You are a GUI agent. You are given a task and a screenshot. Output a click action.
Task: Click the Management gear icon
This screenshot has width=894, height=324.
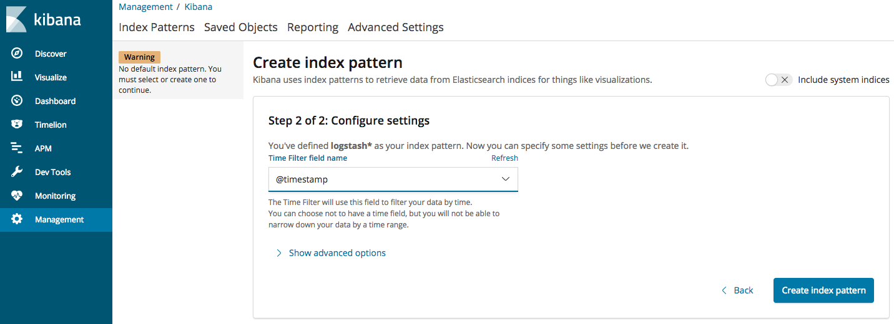pos(17,219)
